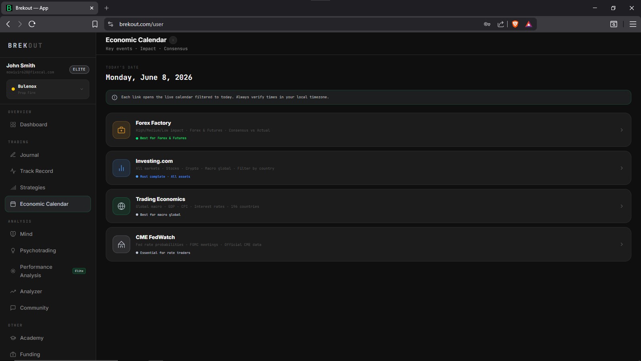Open the Investing.com calendar link

click(368, 168)
